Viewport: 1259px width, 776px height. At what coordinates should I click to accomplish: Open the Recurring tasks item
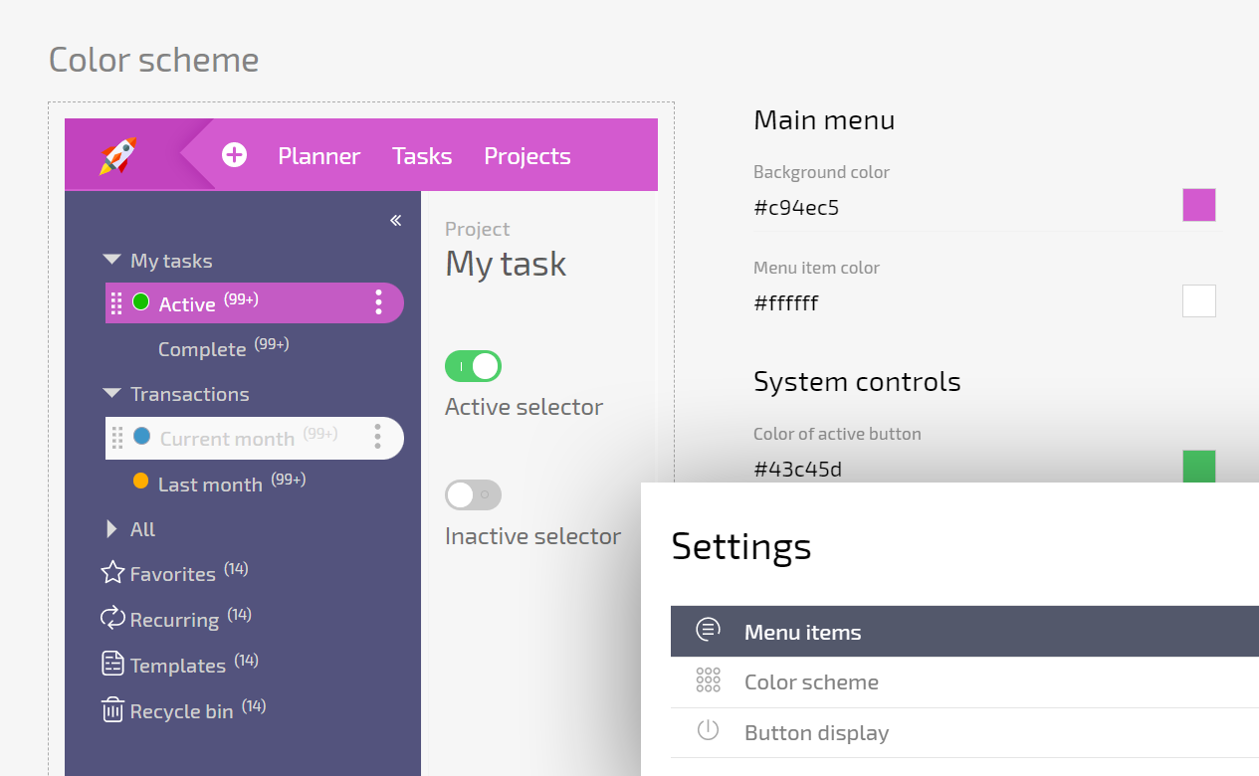(174, 620)
